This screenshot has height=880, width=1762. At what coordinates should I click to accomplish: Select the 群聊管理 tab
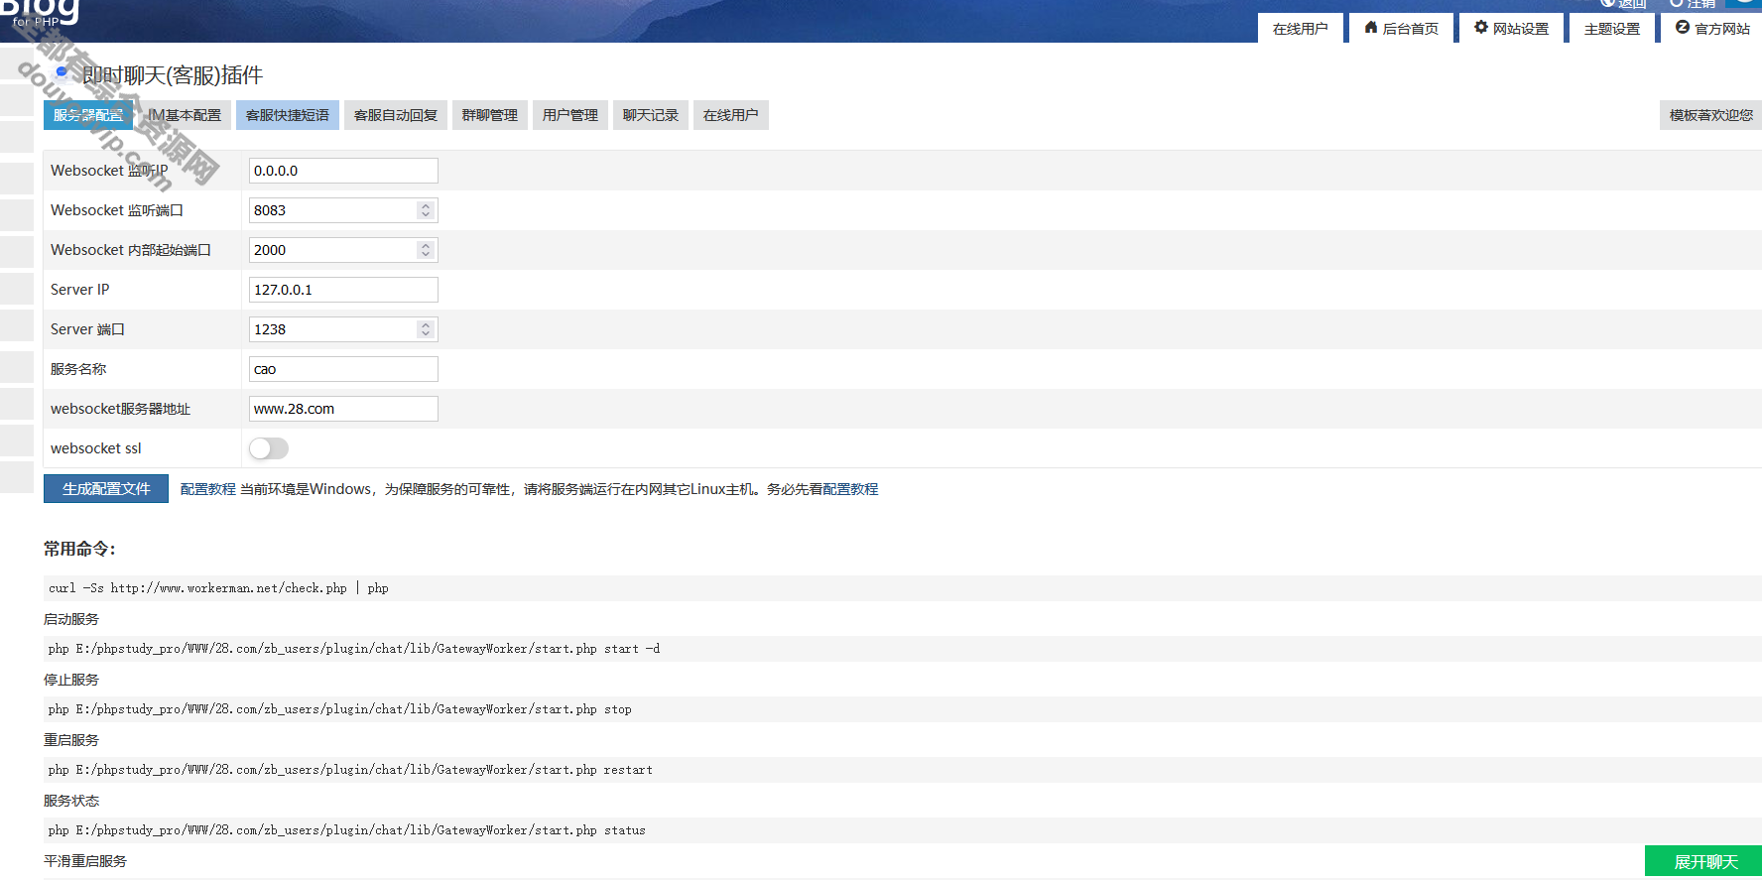pos(490,115)
